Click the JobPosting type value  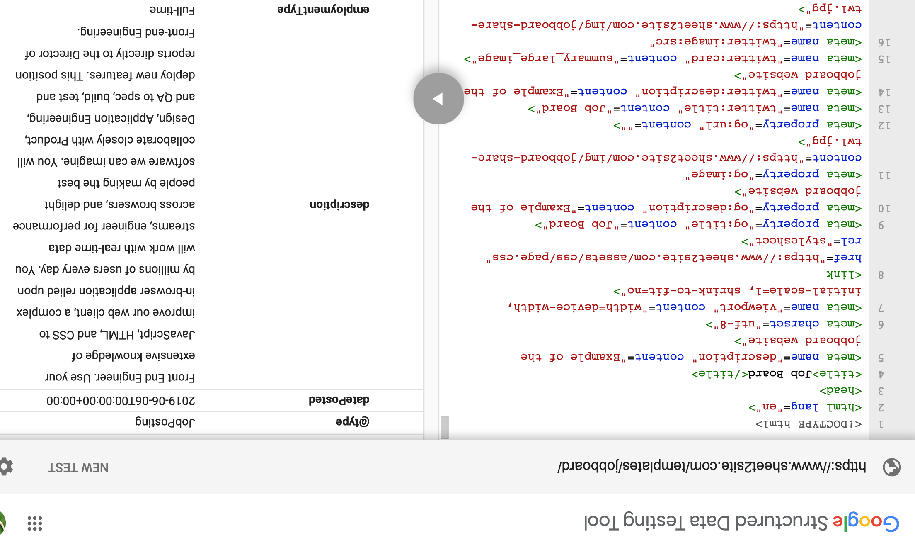click(165, 422)
